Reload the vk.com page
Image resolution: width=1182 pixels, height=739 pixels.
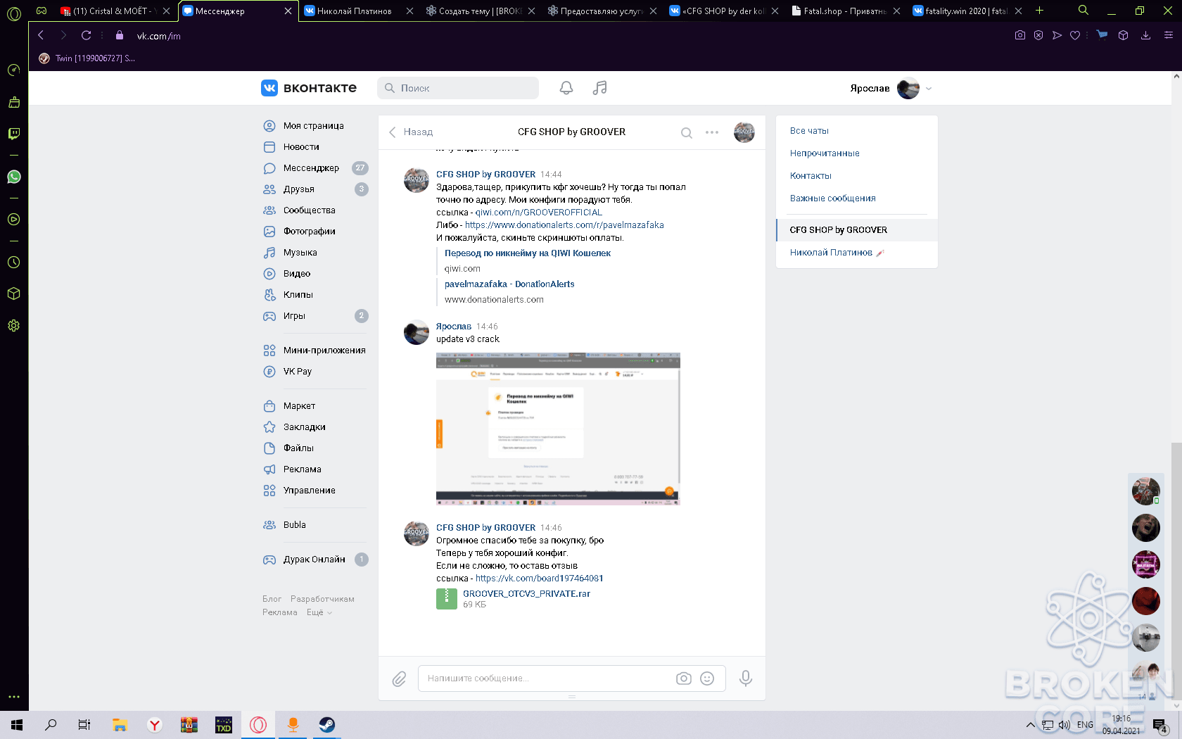click(x=86, y=36)
